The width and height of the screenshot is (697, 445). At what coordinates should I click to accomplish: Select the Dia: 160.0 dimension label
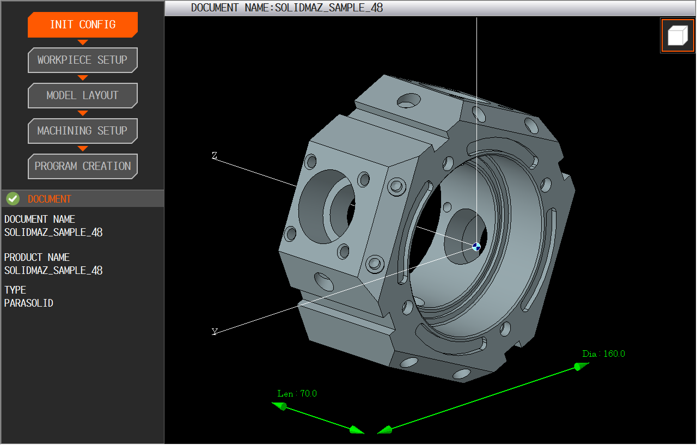click(x=603, y=354)
